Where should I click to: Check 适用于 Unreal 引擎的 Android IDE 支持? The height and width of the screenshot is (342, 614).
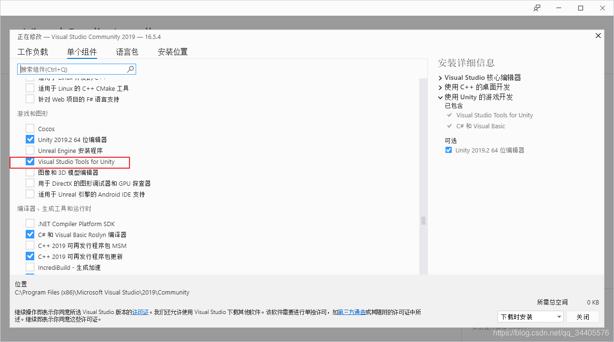(x=30, y=194)
